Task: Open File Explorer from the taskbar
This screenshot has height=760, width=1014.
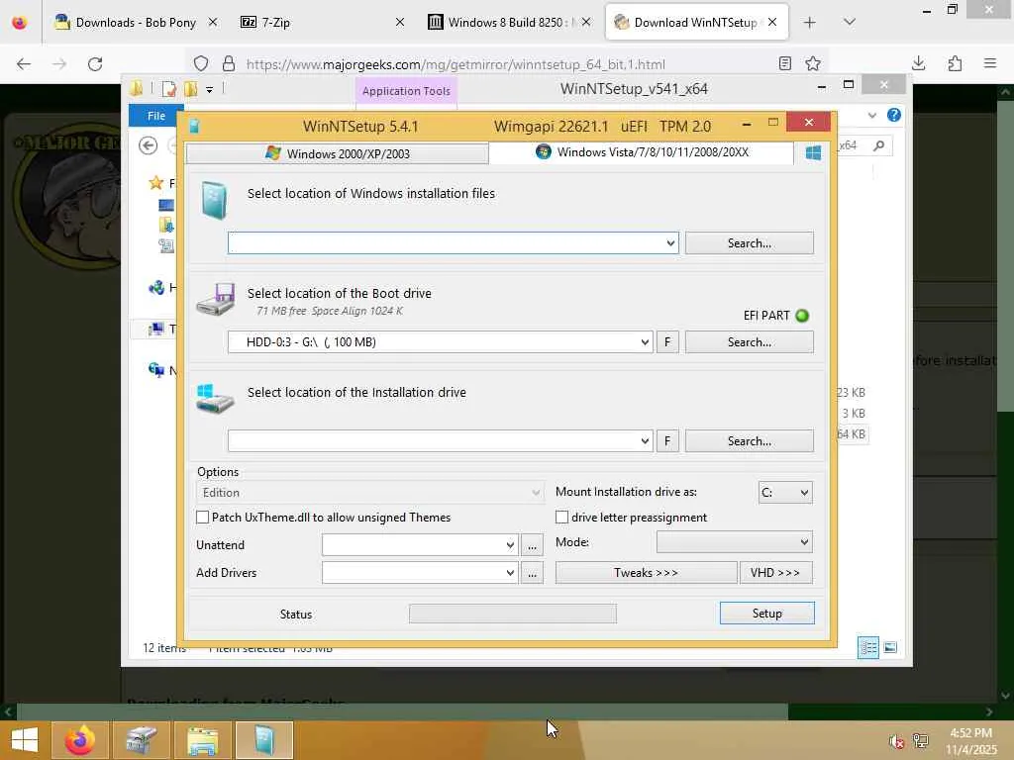Action: 202,740
